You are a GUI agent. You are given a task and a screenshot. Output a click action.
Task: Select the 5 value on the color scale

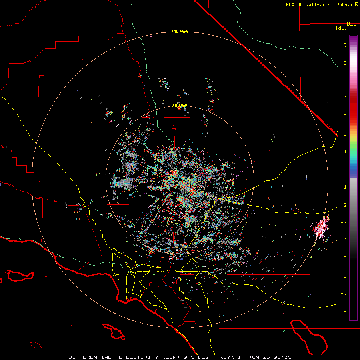345,80
